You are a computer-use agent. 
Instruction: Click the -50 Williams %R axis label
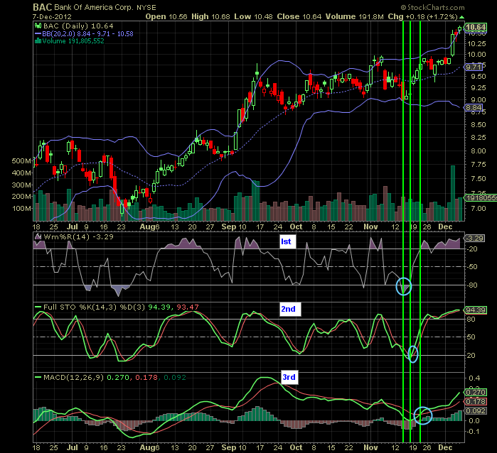[472, 267]
